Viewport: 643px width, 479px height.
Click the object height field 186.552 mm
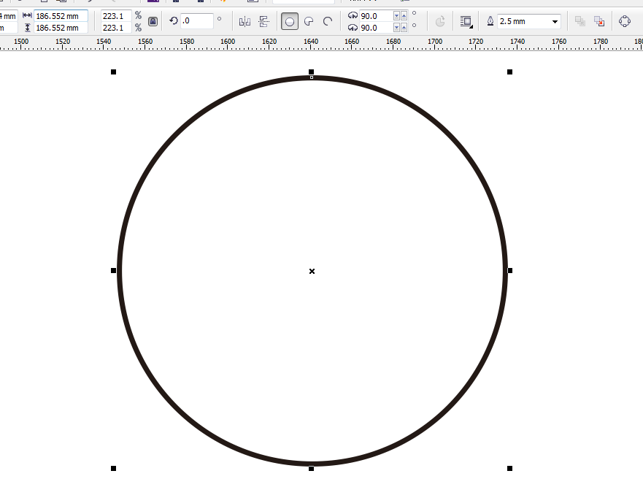click(61, 28)
